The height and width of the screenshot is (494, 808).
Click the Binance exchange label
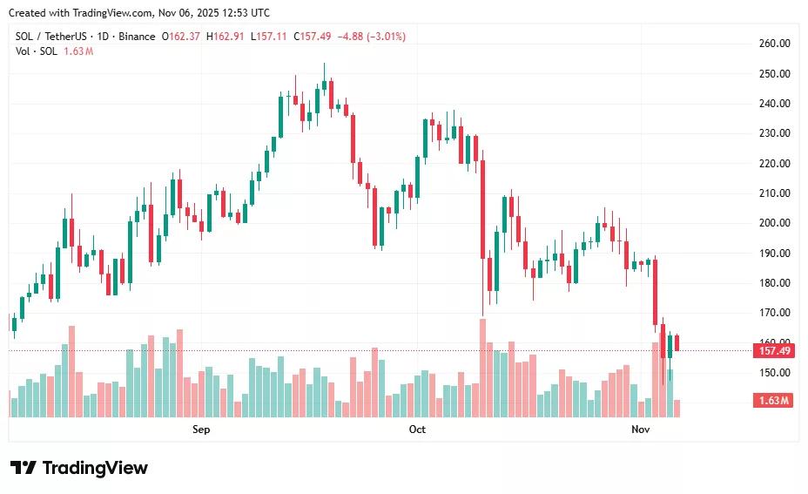pos(136,37)
